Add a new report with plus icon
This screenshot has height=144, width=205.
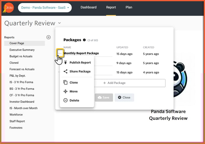[x=48, y=37]
